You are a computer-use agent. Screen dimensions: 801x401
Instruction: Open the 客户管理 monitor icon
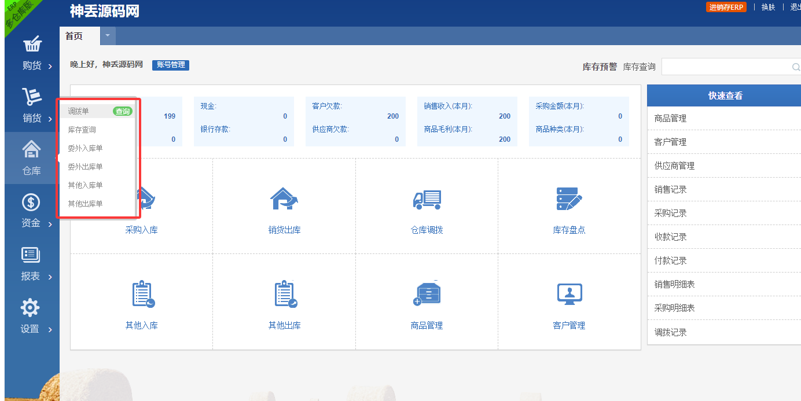point(569,294)
